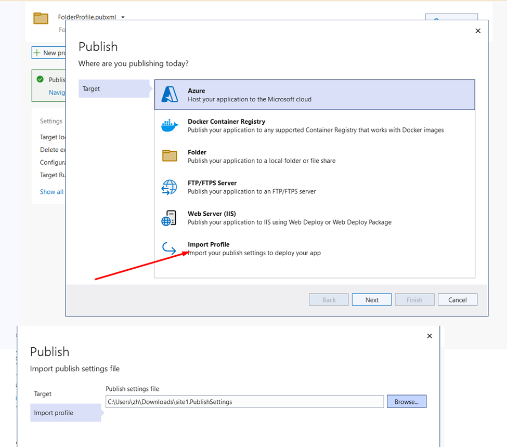This screenshot has width=507, height=447.
Task: Click the Folder target icon
Action: pyautogui.click(x=170, y=156)
